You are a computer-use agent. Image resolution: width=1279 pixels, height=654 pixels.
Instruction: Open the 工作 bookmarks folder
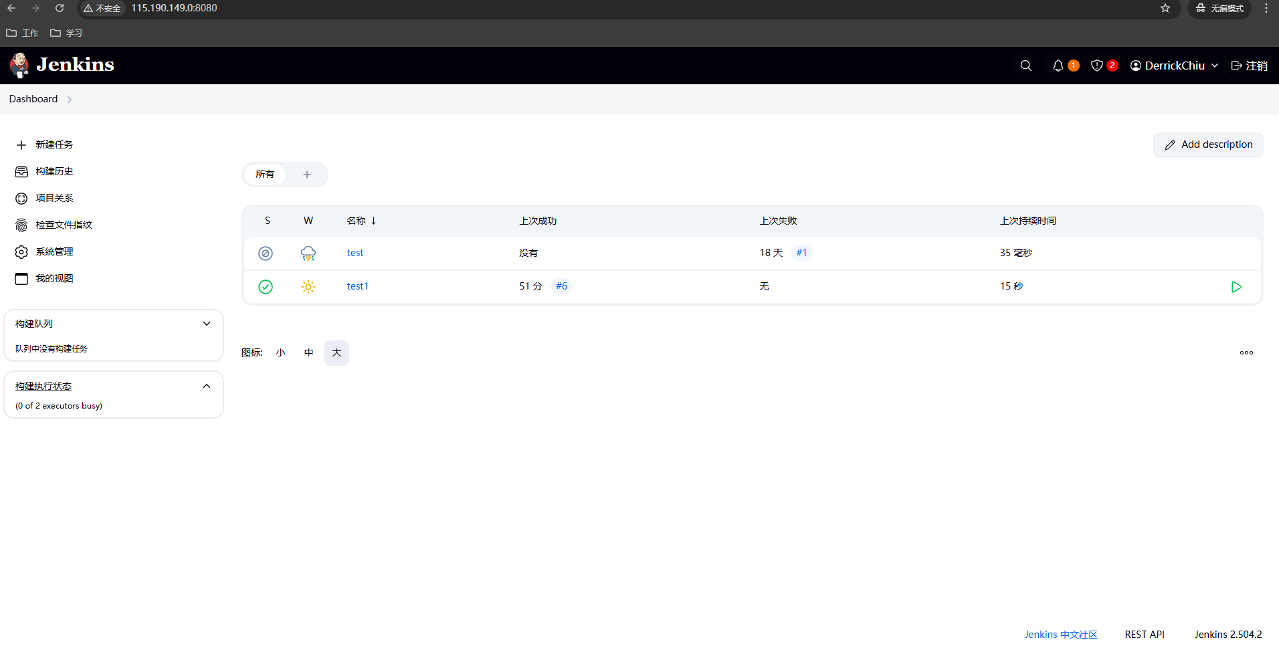coord(22,33)
